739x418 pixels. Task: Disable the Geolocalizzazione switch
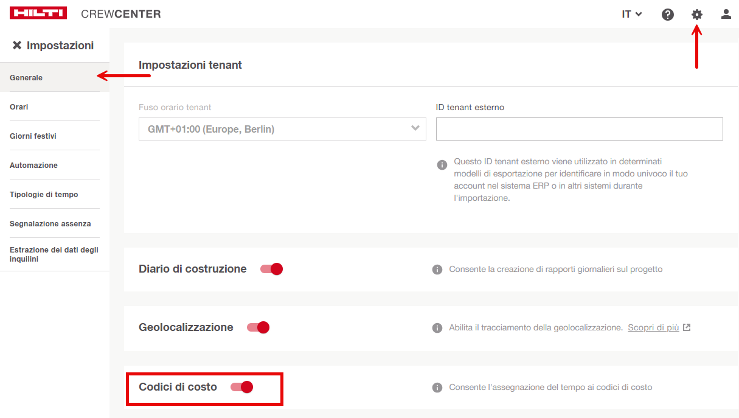point(258,327)
